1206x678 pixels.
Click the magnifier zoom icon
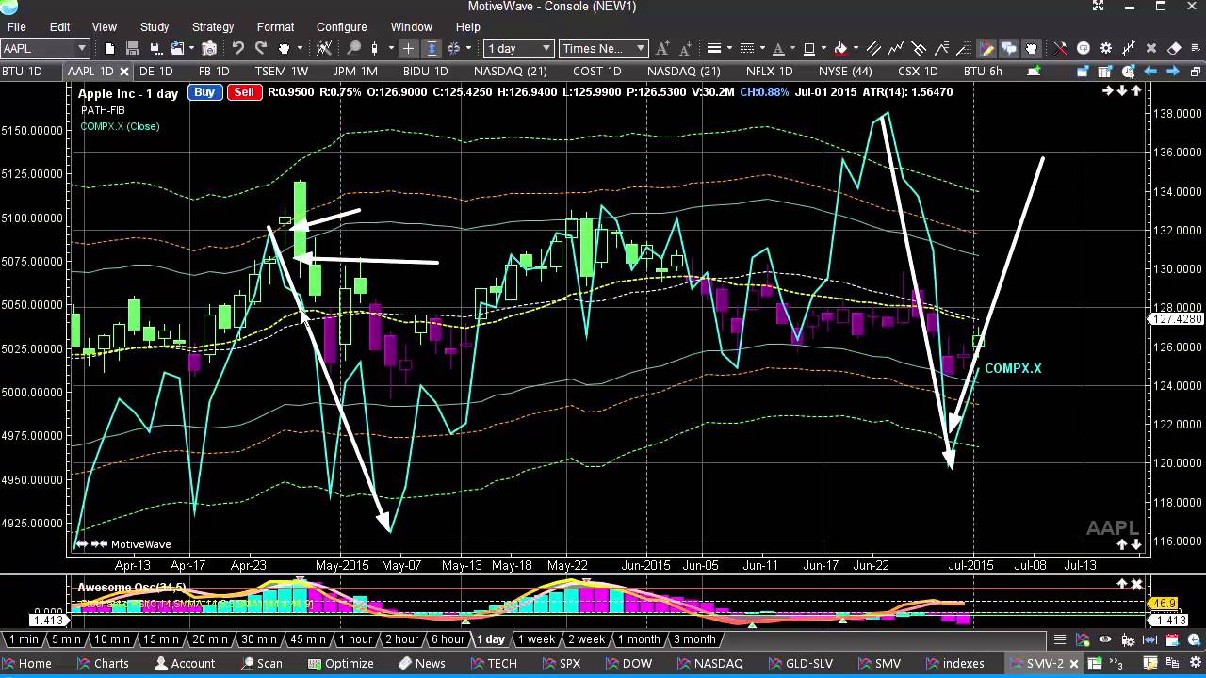(353, 48)
